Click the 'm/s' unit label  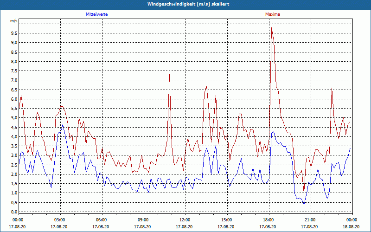14,21
